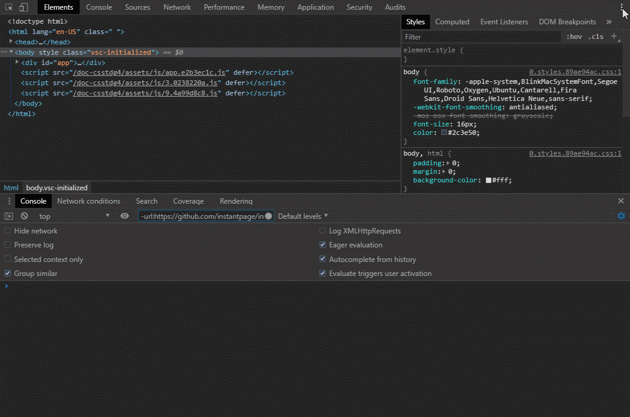Viewport: 630px width, 417px height.
Task: Open the app.e2b3ec1c.js script link
Action: point(150,72)
